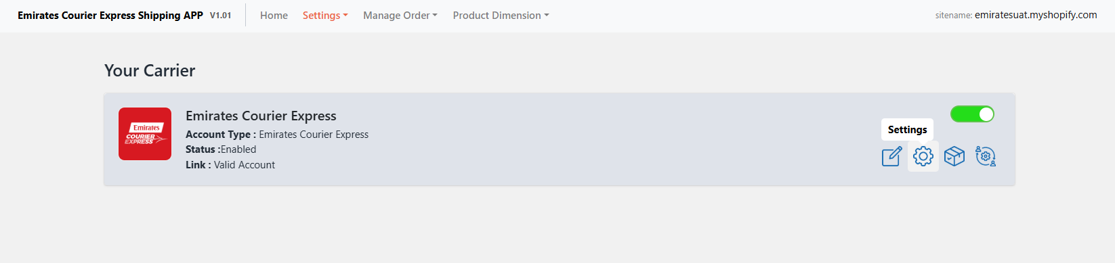Viewport: 1115px width, 263px height.
Task: Click the sitename label text
Action: (954, 16)
